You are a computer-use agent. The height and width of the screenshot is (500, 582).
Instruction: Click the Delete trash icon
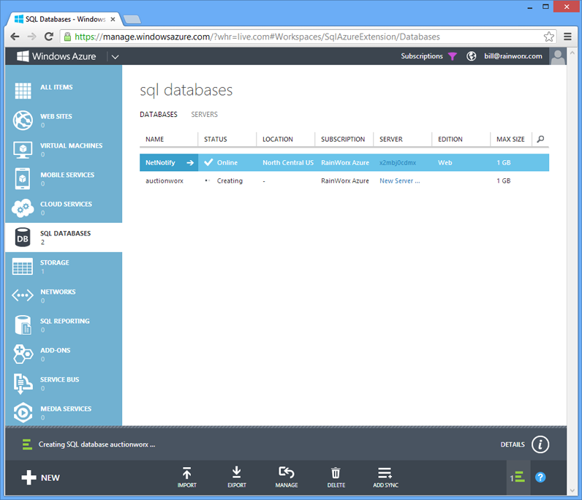tap(336, 473)
